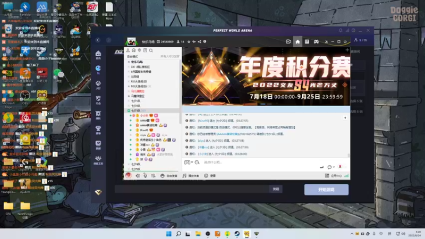
Task: Open the home icon in YY top bar
Action: click(x=297, y=42)
